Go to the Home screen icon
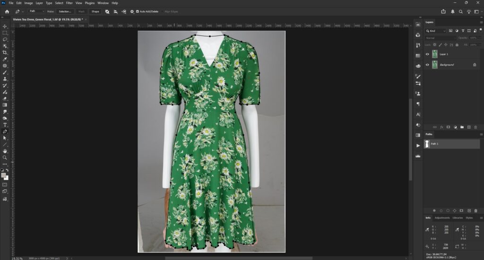This screenshot has height=260, width=484. point(7,11)
